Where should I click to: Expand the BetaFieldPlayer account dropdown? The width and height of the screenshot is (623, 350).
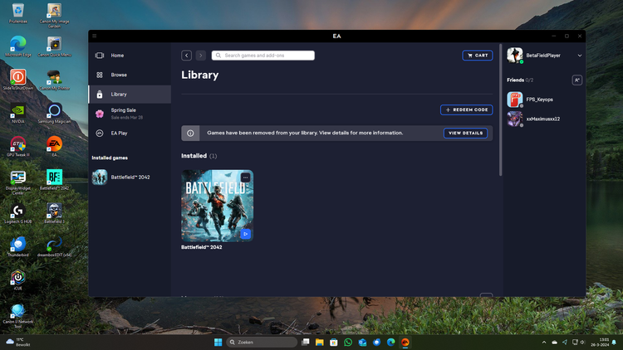[579, 56]
